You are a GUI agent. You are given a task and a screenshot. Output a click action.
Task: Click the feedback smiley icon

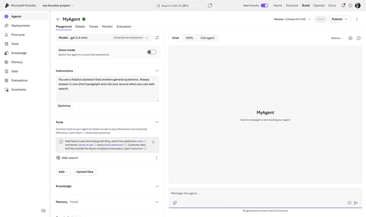[350, 5]
